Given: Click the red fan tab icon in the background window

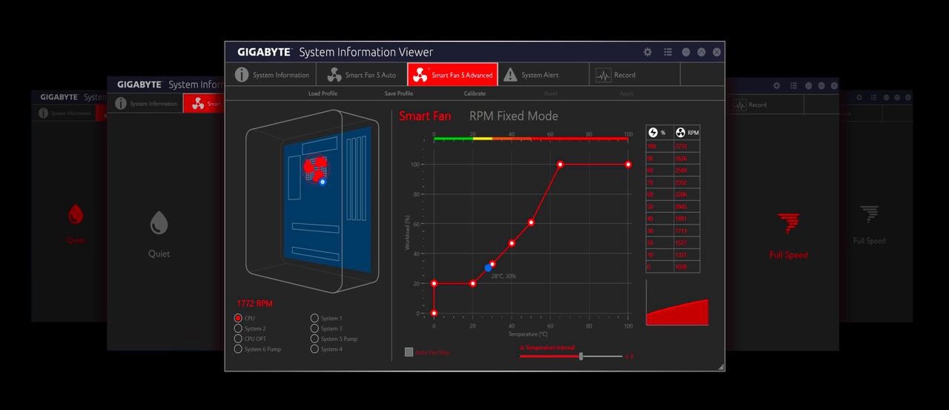Looking at the screenshot, I should pos(198,104).
